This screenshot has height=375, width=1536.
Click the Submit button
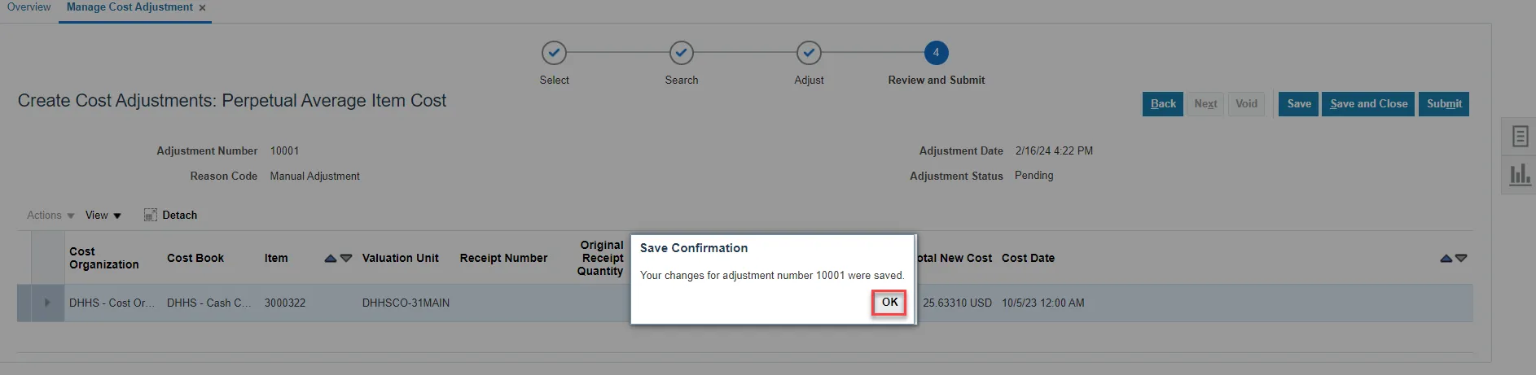1444,104
